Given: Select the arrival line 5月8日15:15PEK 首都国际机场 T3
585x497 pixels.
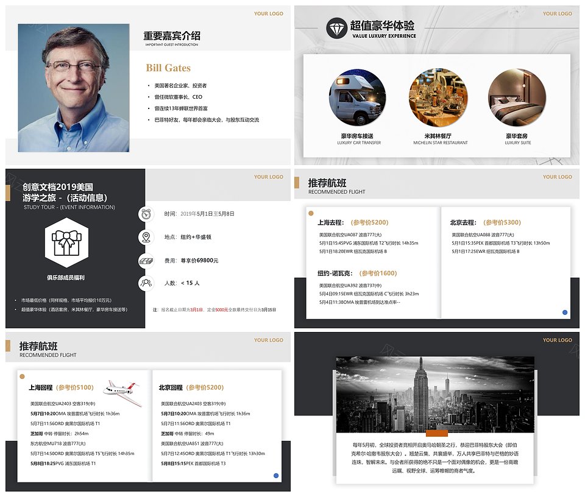Looking at the screenshot, I should [x=193, y=464].
